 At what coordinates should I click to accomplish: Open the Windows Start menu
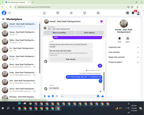tap(3, 108)
